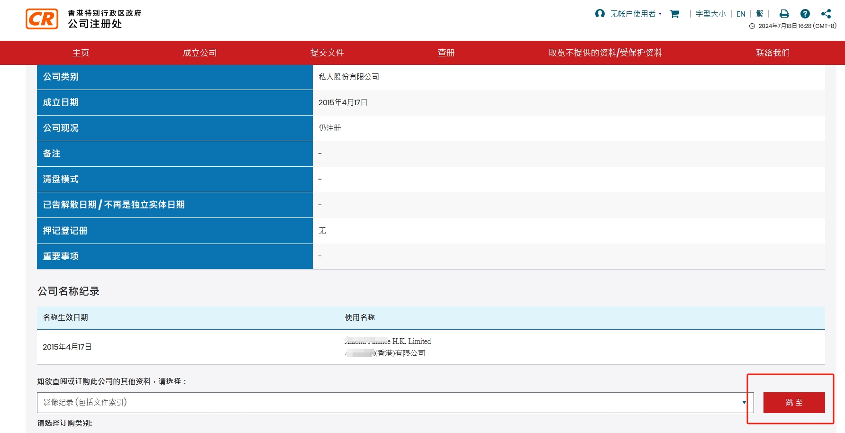Open 取览不提供的资料/受保护资料 menu
This screenshot has height=433, width=845.
pos(605,53)
